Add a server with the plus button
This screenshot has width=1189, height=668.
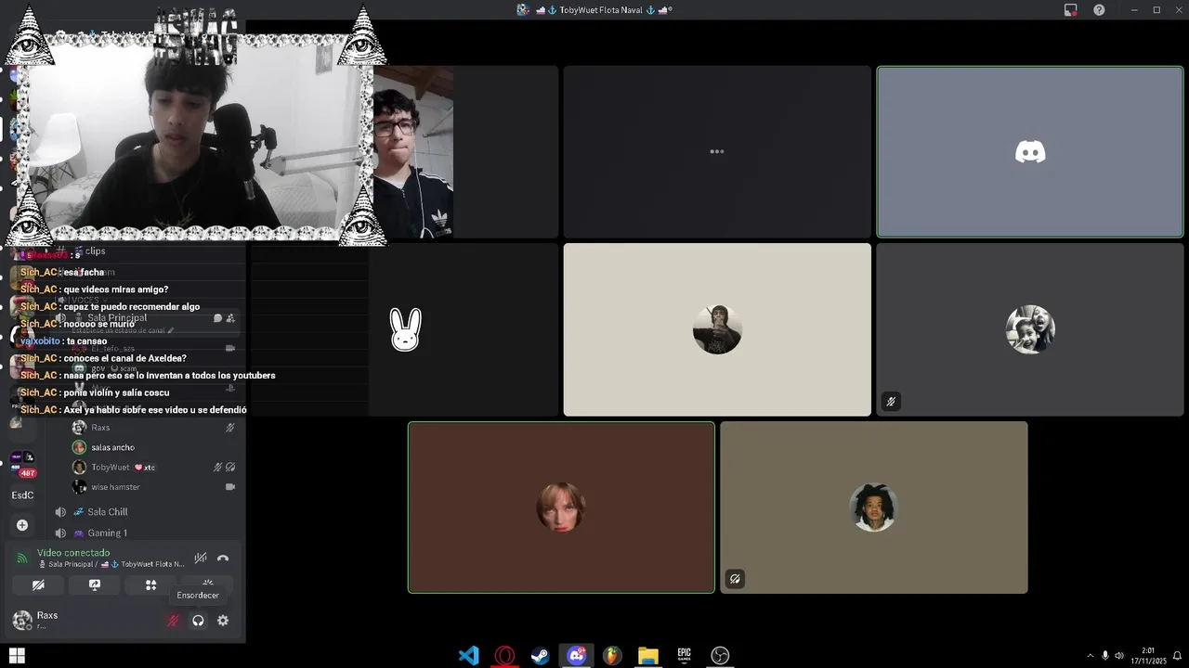click(22, 525)
